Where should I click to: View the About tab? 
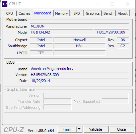123,13
